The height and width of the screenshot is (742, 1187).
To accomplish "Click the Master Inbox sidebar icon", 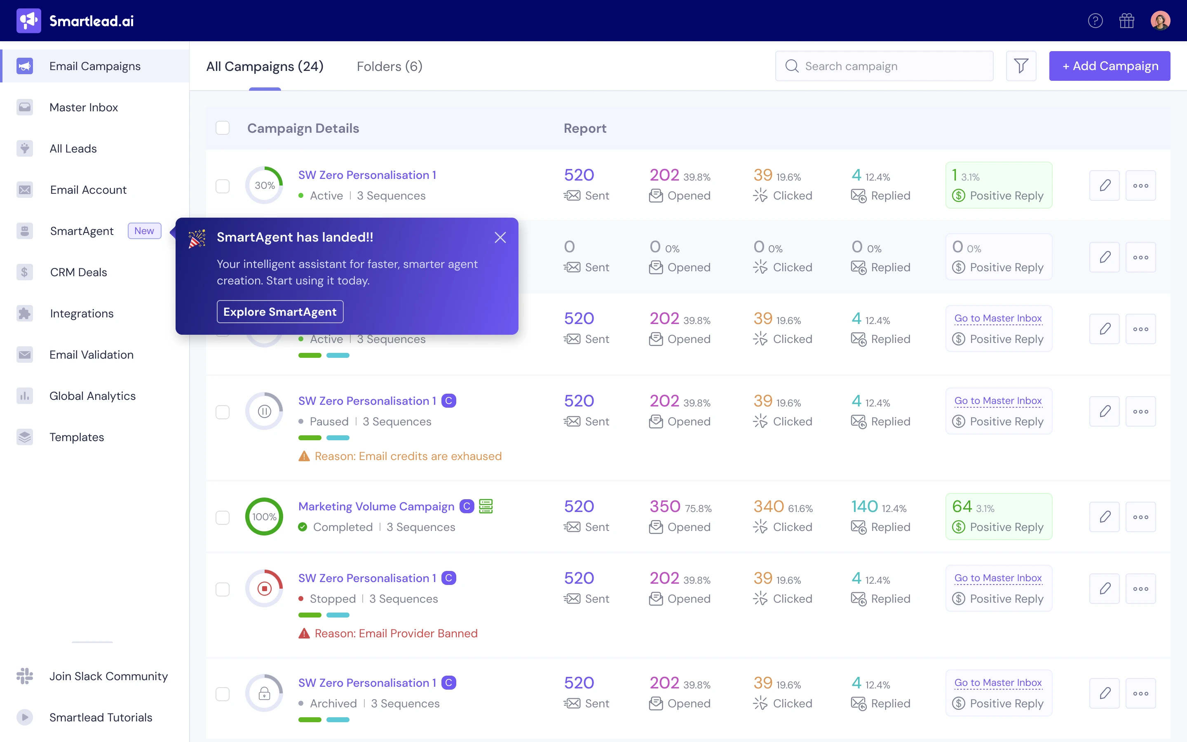I will coord(25,108).
